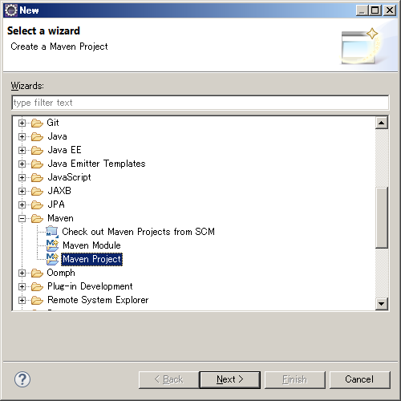Image resolution: width=401 pixels, height=401 pixels.
Task: Select the 'Maven Module' wizard
Action: click(x=91, y=245)
